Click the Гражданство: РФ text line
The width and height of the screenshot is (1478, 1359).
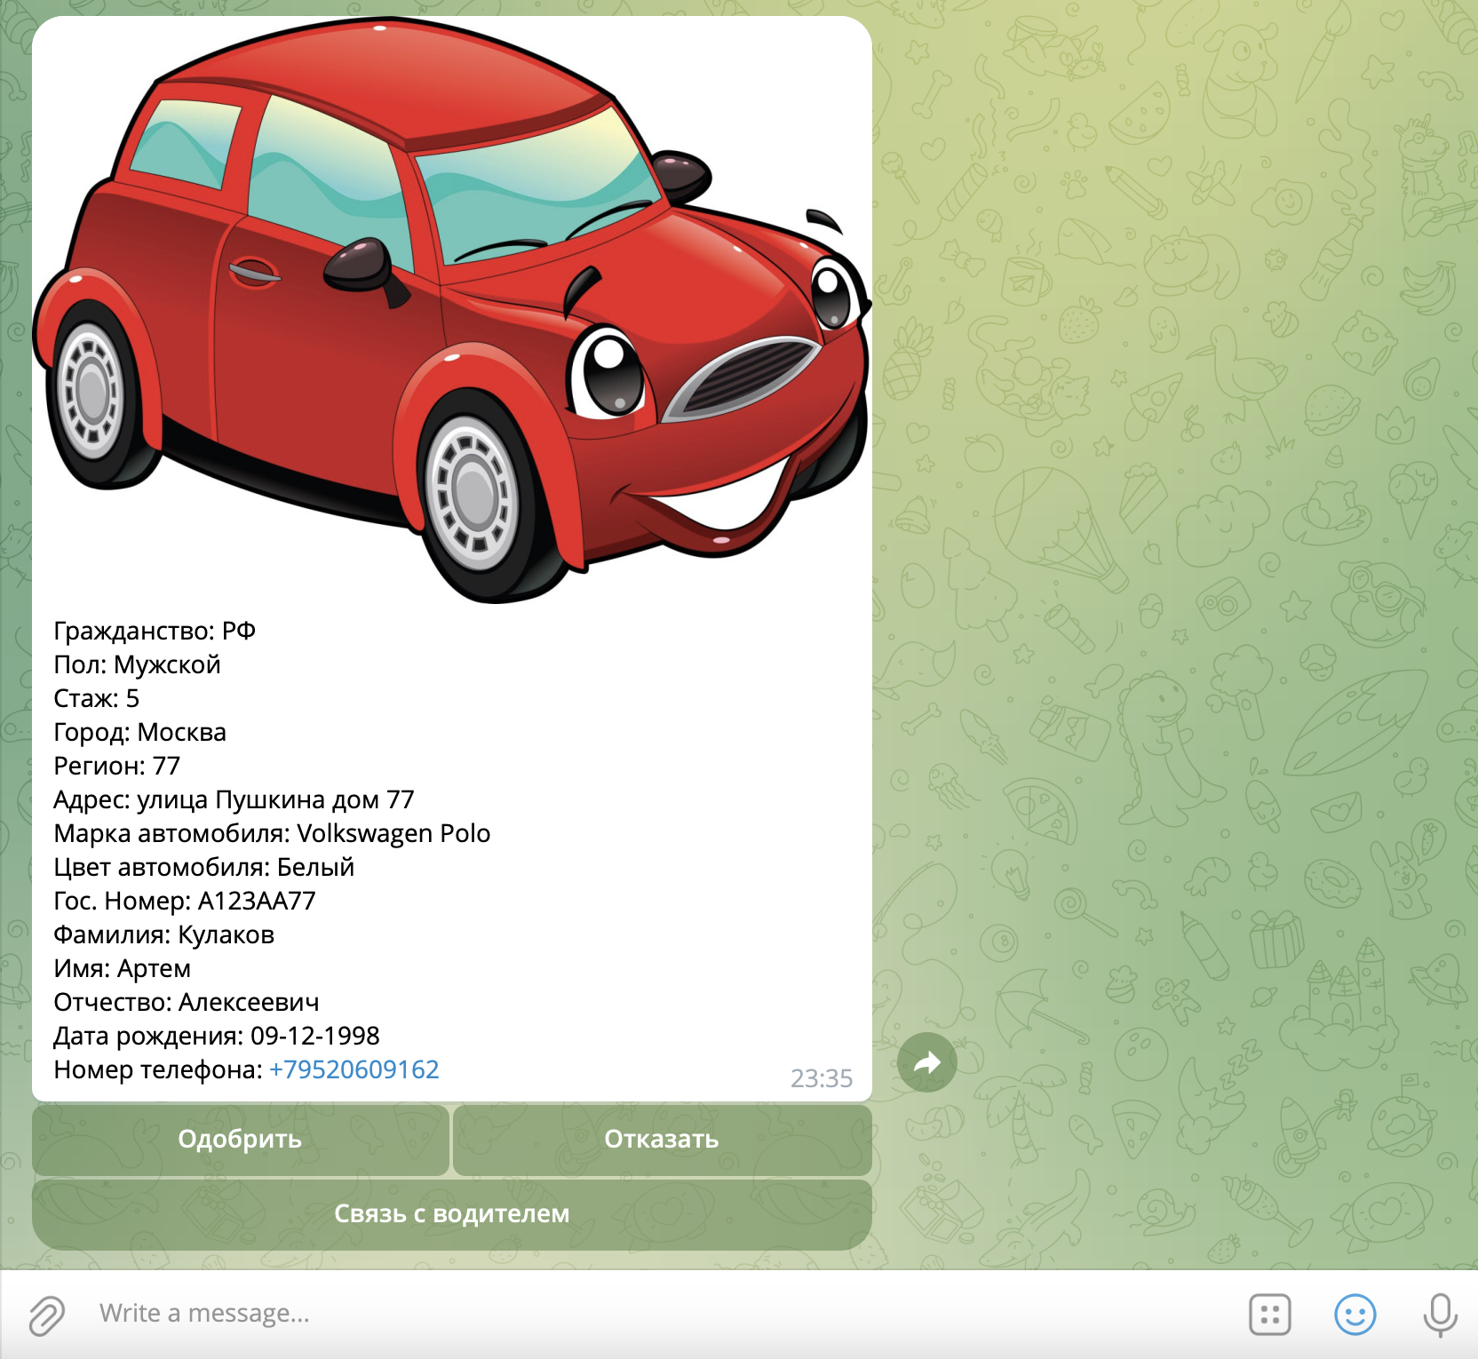[x=155, y=631]
